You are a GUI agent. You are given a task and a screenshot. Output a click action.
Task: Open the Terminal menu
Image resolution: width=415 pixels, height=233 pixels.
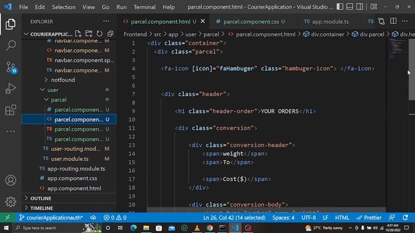[145, 7]
